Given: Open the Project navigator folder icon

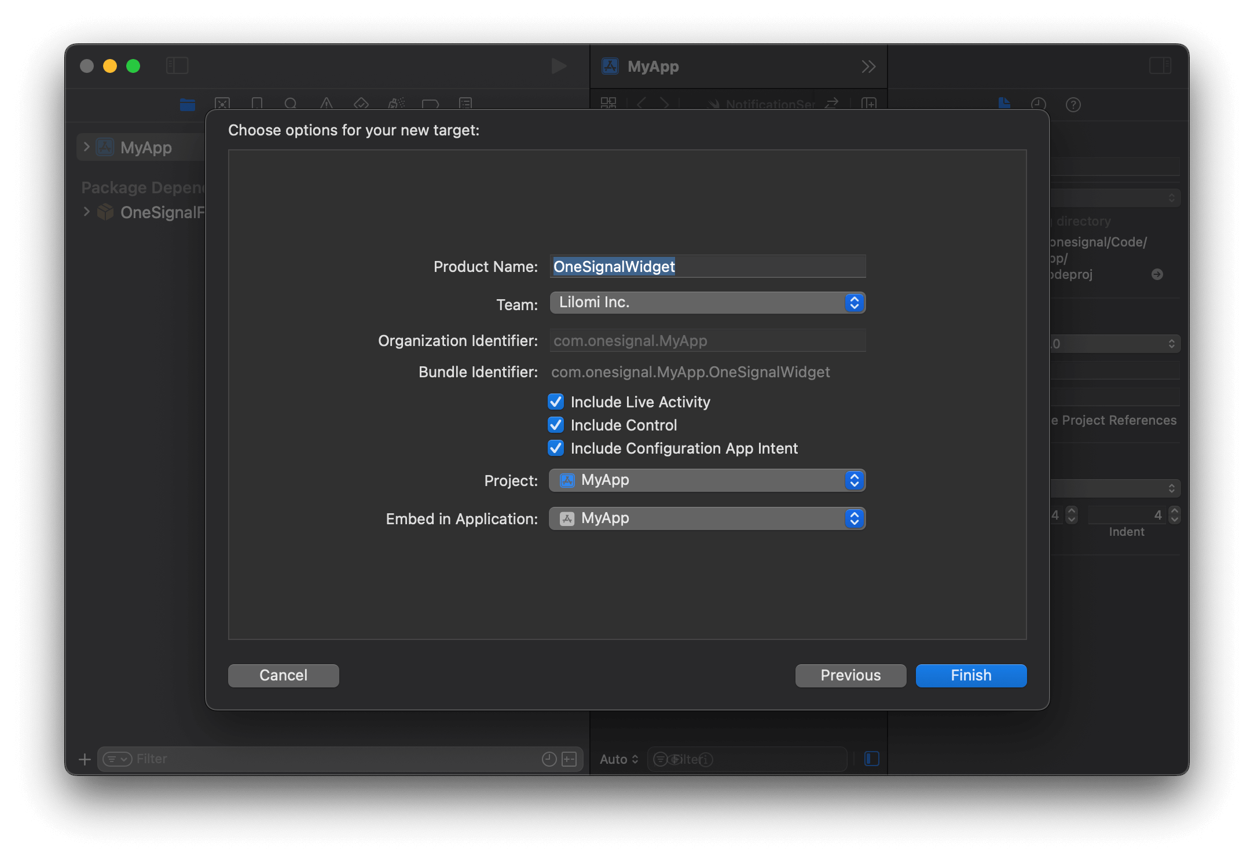Looking at the screenshot, I should (x=188, y=104).
